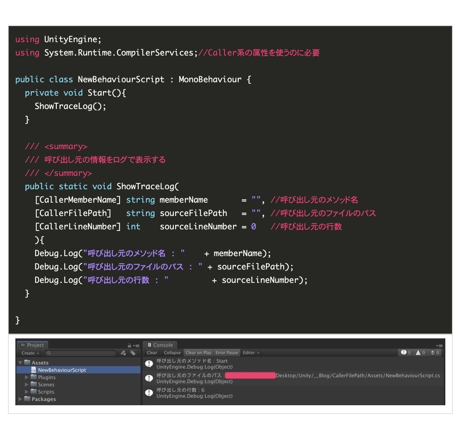Select the Plugins folder label
462x438 pixels.
click(47, 378)
